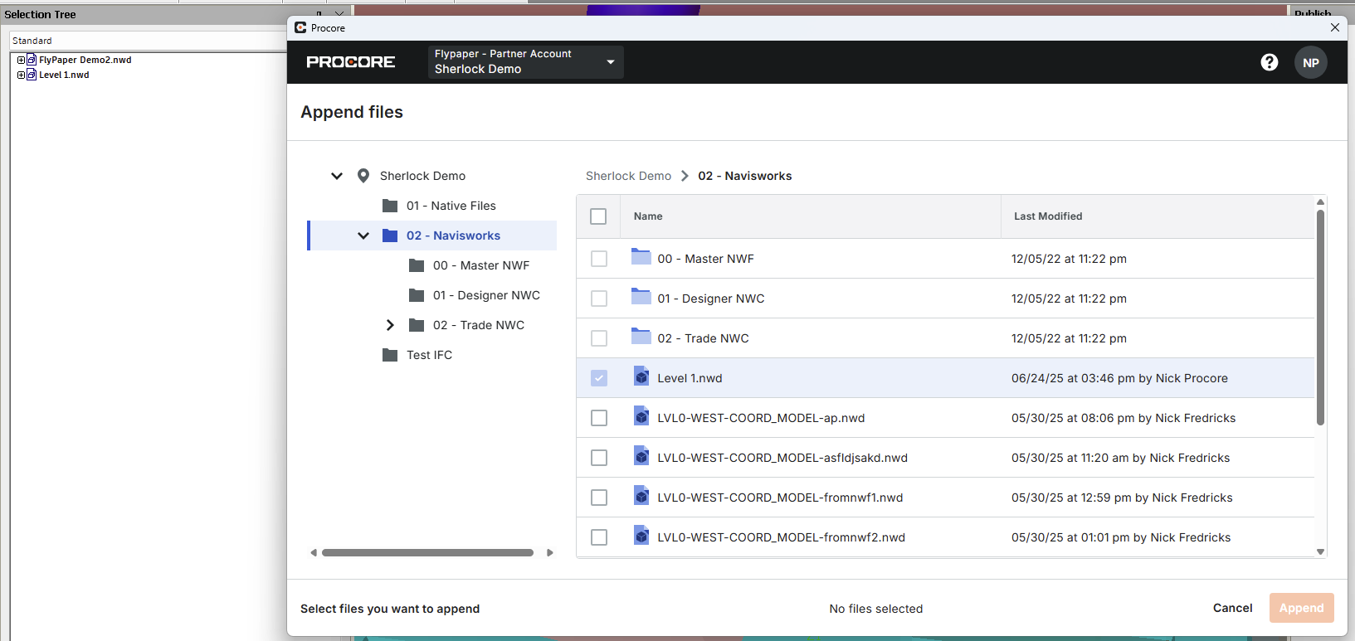
Task: Click the Procore icon in dialog title bar
Action: [300, 27]
